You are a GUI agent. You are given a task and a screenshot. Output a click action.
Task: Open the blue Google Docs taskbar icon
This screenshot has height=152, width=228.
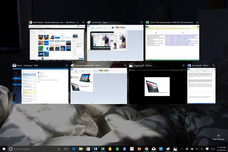[124, 149]
